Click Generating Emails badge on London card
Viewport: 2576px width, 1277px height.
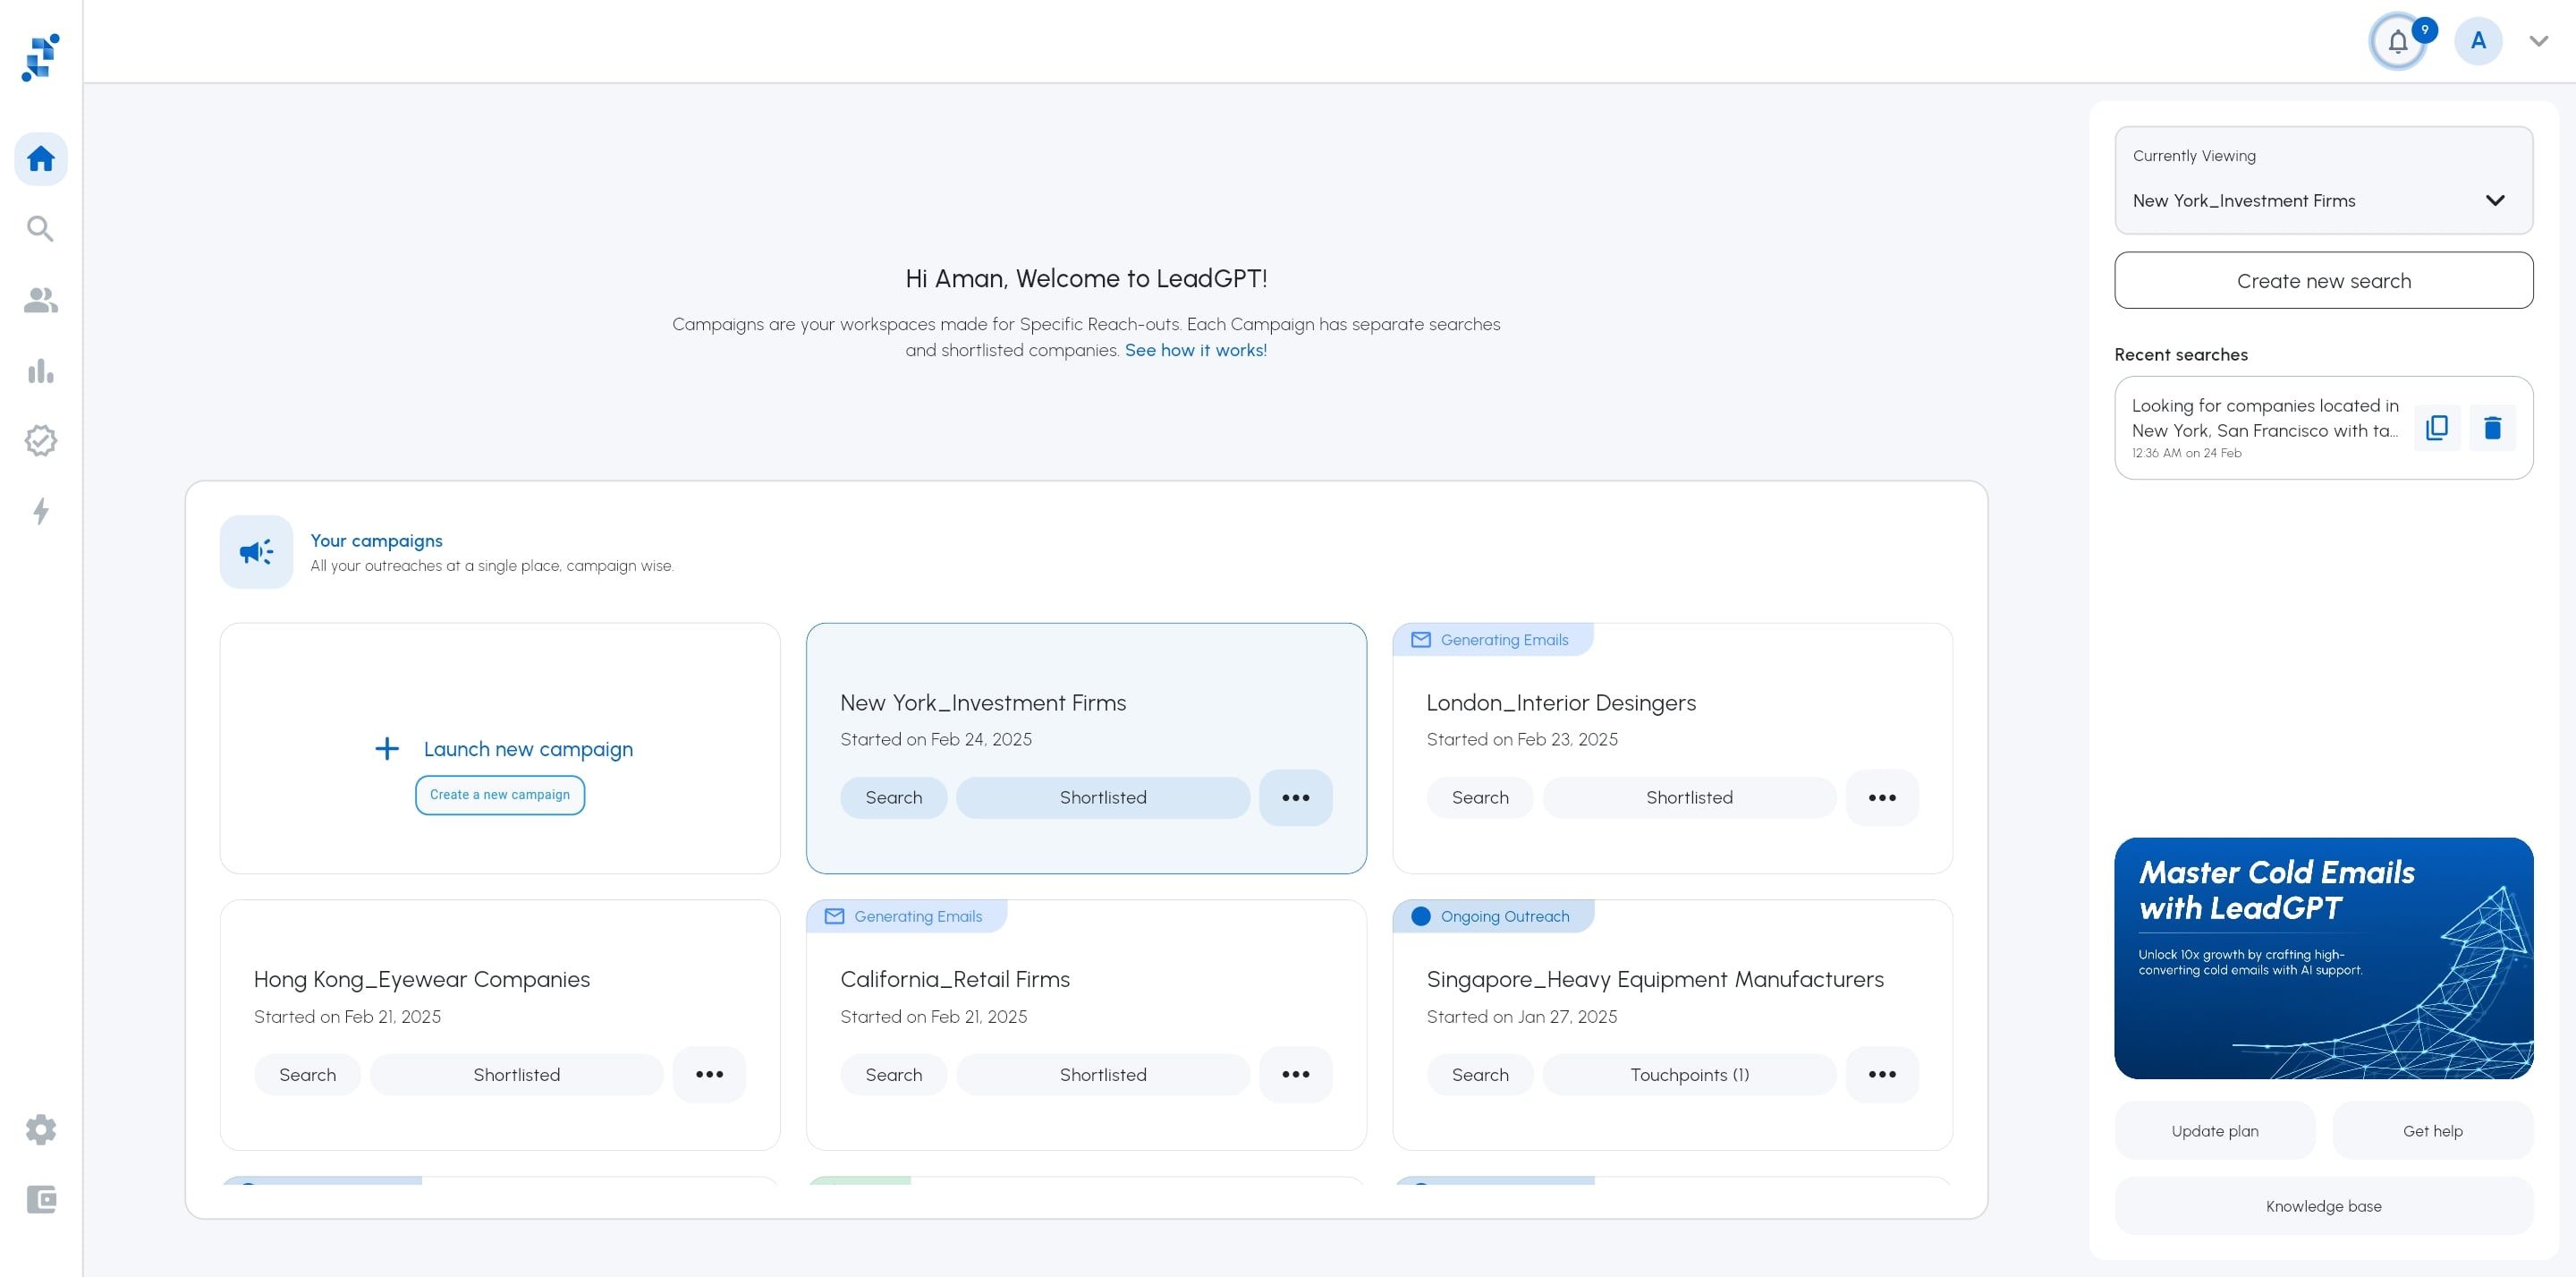[x=1492, y=640]
